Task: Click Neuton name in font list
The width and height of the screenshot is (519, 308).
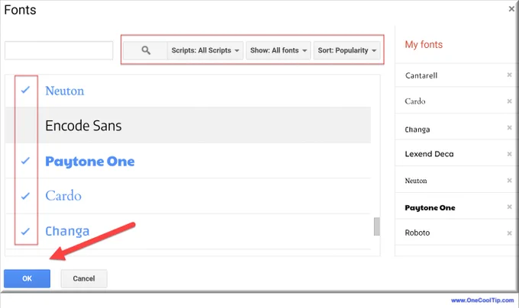Action: [x=65, y=91]
